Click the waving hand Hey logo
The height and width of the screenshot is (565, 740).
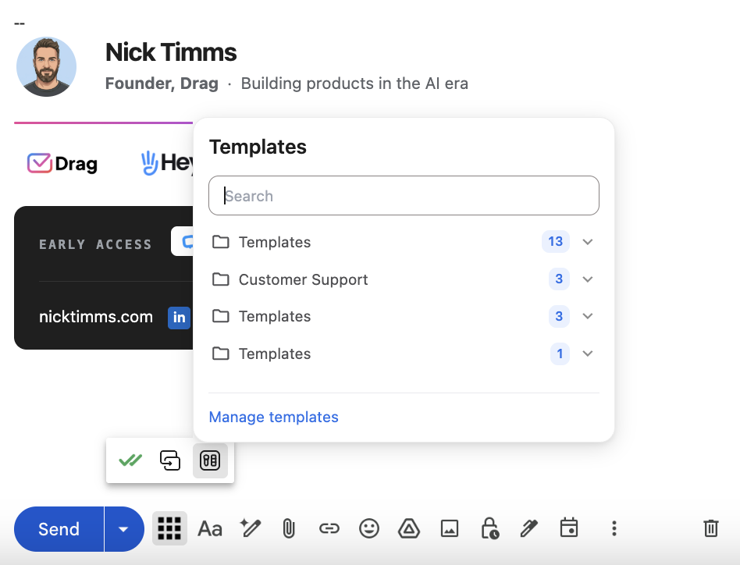pyautogui.click(x=167, y=163)
